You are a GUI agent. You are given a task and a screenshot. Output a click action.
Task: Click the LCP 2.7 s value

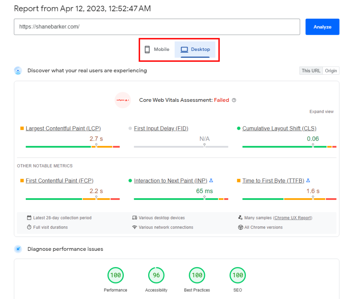[96, 139]
